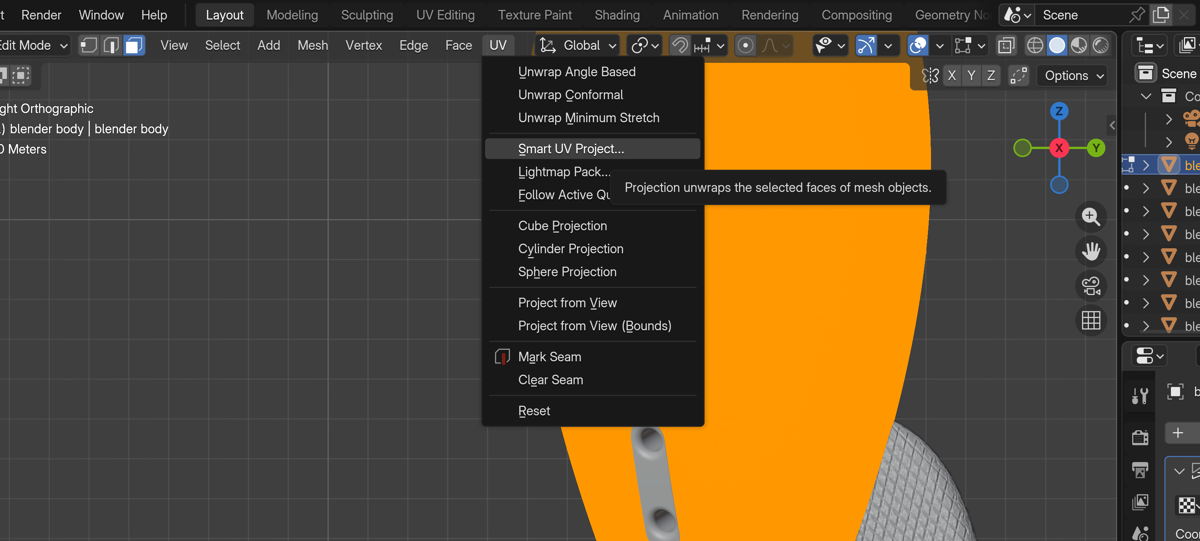Viewport: 1200px width, 541px height.
Task: Open the Render menu
Action: click(41, 15)
